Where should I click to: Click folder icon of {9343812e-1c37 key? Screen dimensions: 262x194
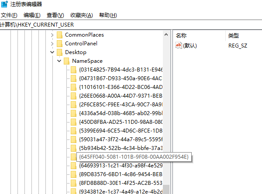click(x=73, y=191)
